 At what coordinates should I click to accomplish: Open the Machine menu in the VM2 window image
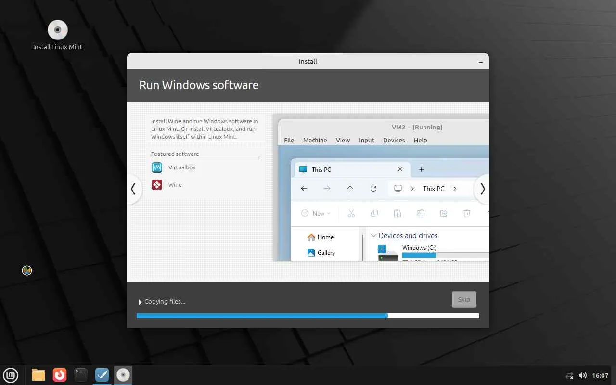tap(315, 140)
